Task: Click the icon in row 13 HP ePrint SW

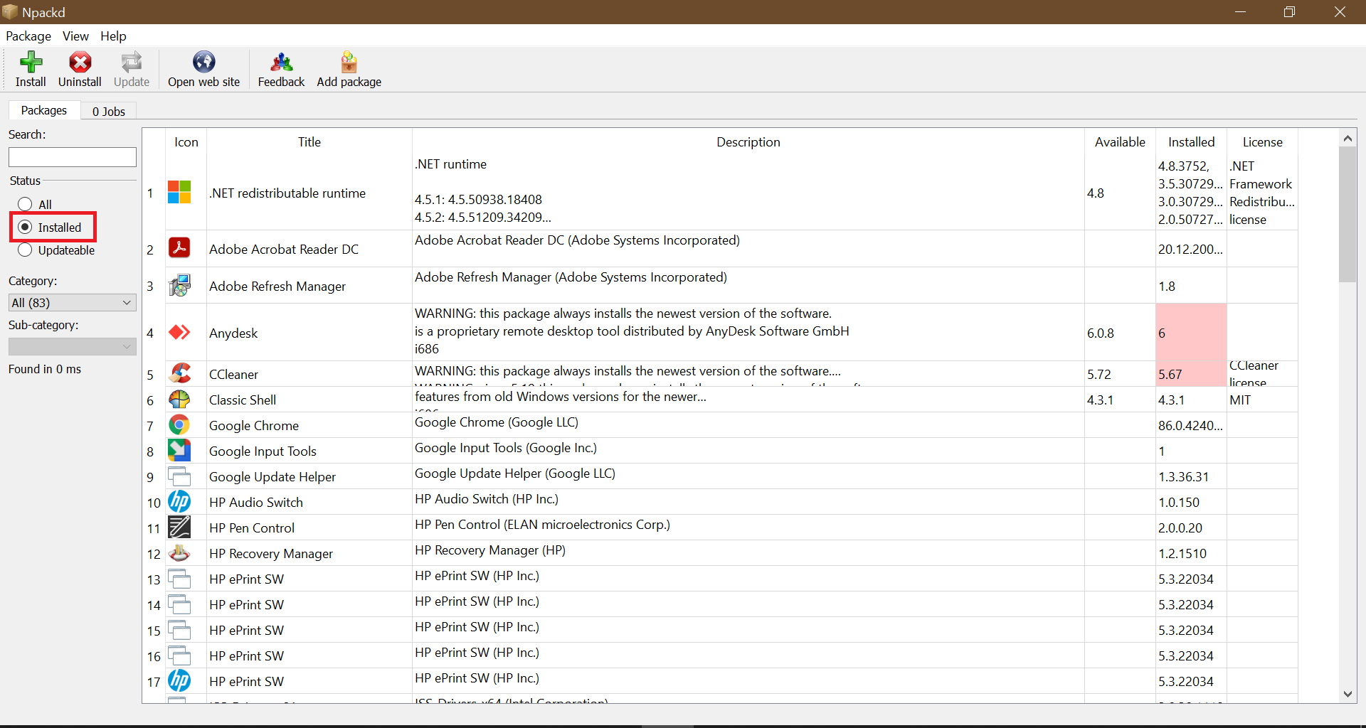Action: click(x=179, y=578)
